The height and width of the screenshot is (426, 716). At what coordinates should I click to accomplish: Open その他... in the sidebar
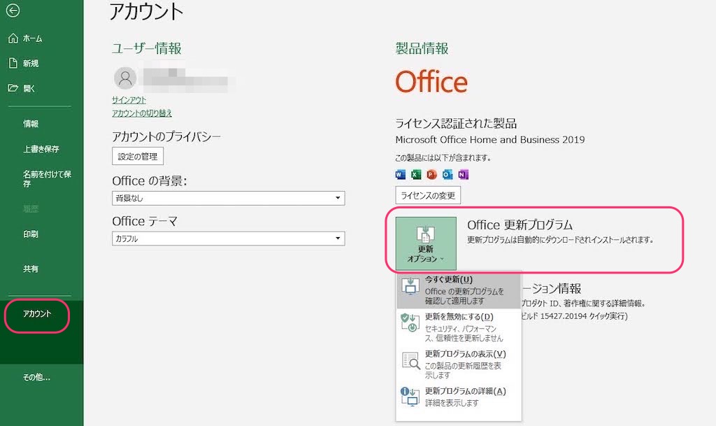point(36,377)
